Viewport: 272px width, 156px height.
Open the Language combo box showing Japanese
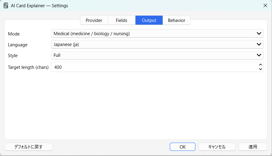coord(151,44)
